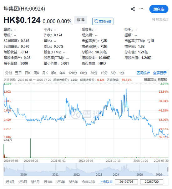Switch to the 年K chart tab

tap(62, 73)
